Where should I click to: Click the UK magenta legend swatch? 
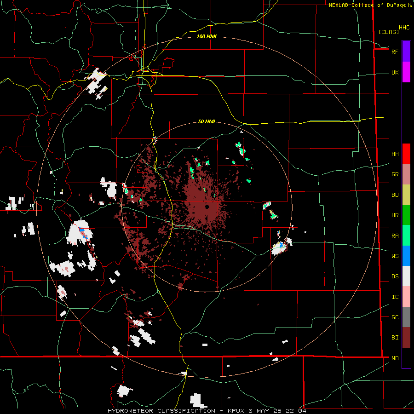[x=406, y=72]
